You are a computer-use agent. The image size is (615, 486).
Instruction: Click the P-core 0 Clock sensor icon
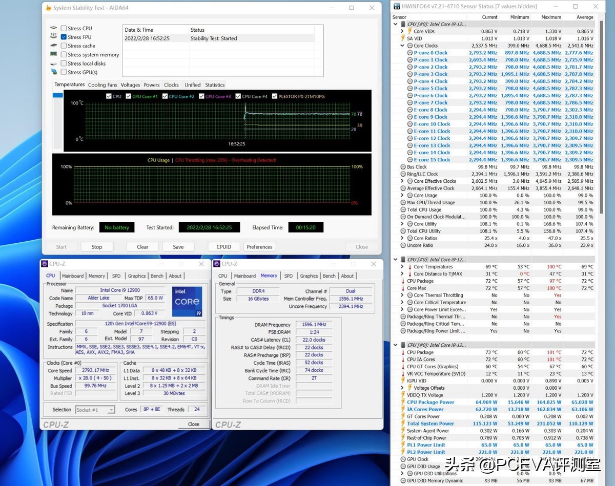pos(410,53)
